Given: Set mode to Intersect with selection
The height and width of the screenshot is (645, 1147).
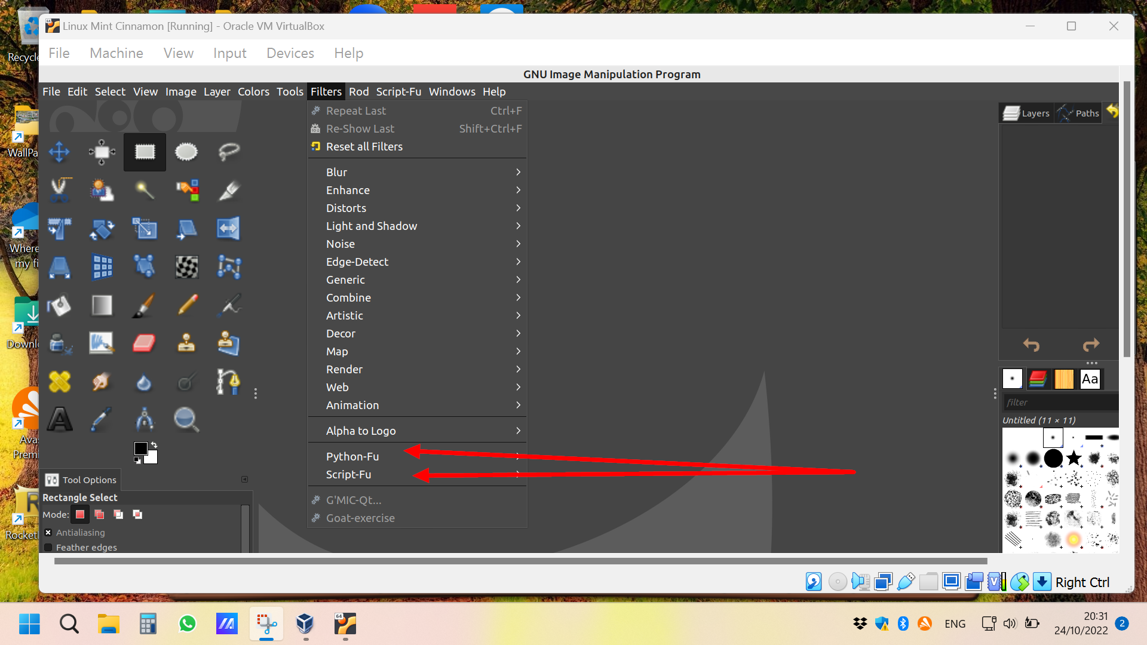Looking at the screenshot, I should (x=137, y=515).
